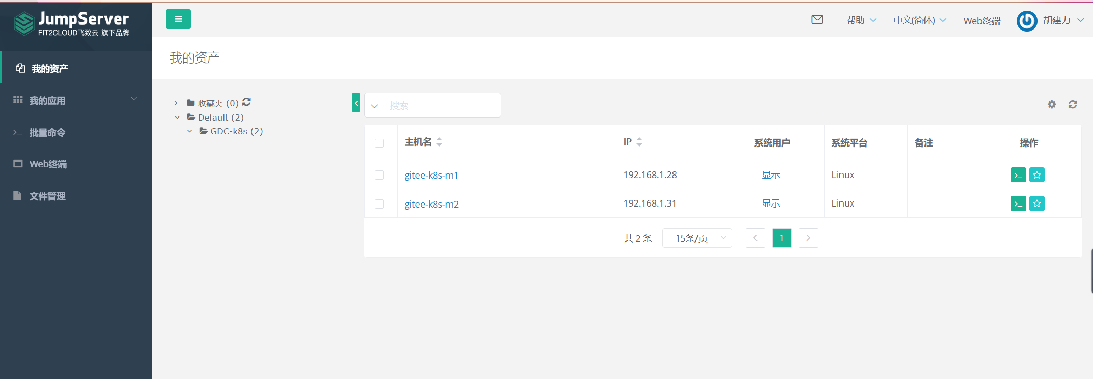
Task: Toggle the sidebar hamburger menu button
Action: click(x=178, y=19)
